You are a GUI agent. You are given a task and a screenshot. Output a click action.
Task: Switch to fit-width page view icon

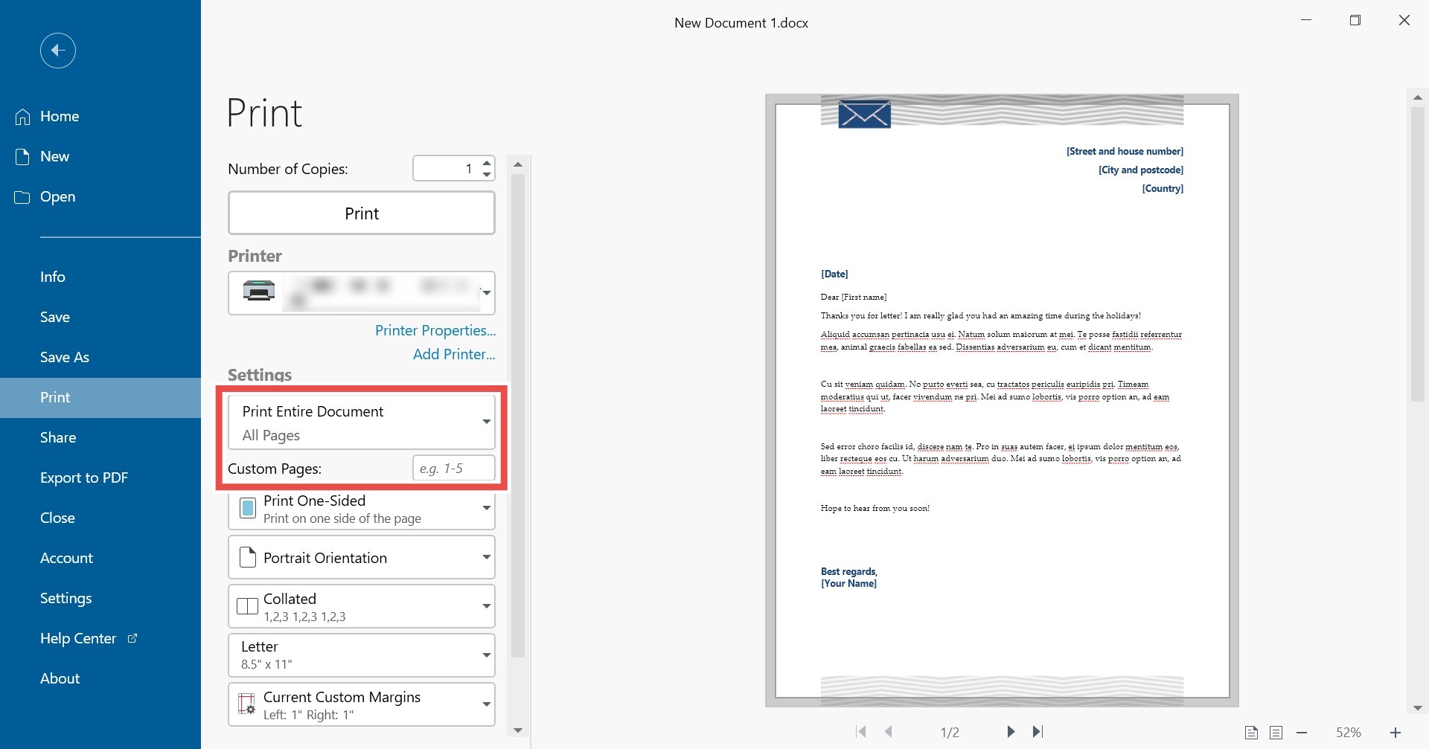click(1276, 733)
